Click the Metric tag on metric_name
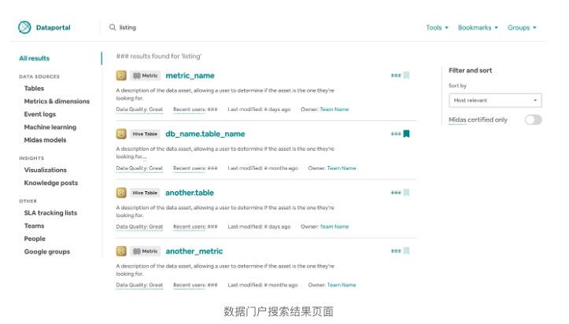 pos(145,75)
